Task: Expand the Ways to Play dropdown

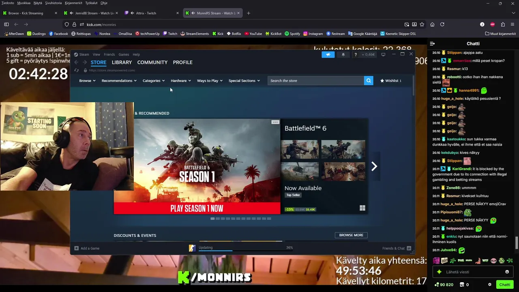Action: 210,81
